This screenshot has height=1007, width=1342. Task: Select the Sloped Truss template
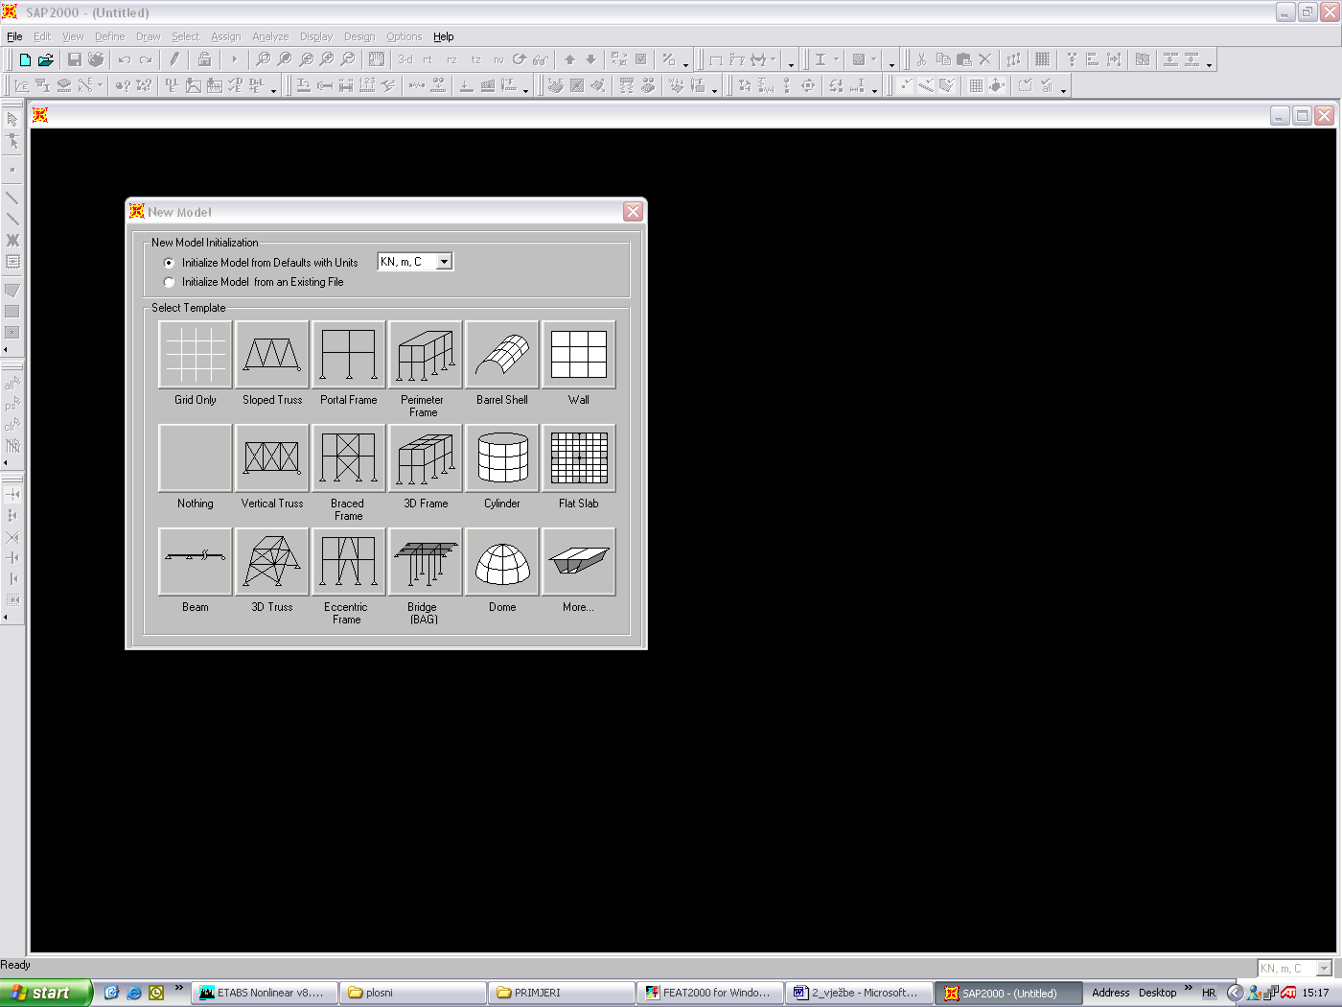pos(272,355)
